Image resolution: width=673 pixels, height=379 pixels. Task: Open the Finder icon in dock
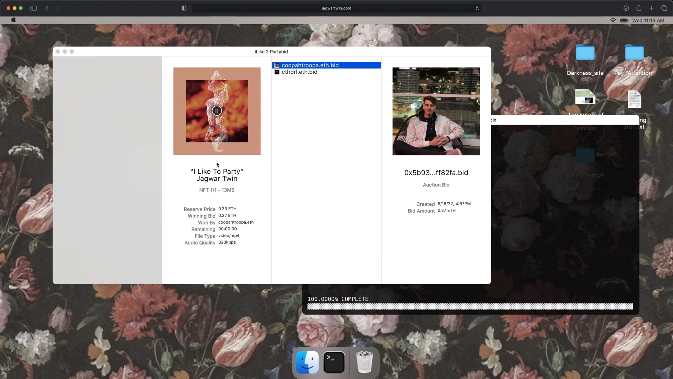point(307,362)
